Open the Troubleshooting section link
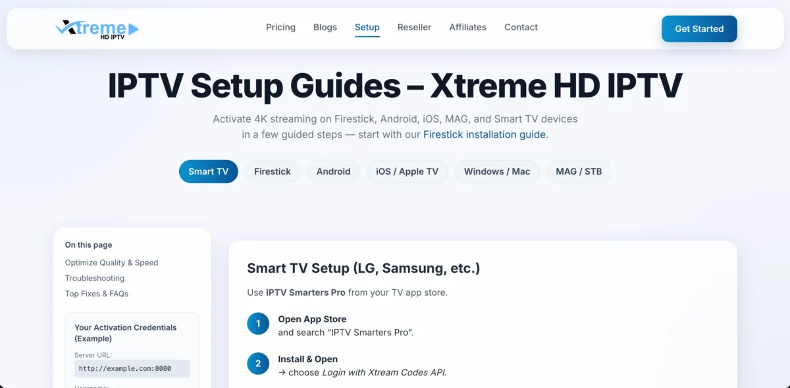This screenshot has height=388, width=790. click(x=94, y=278)
